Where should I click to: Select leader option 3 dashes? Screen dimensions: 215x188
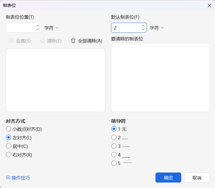point(114,146)
